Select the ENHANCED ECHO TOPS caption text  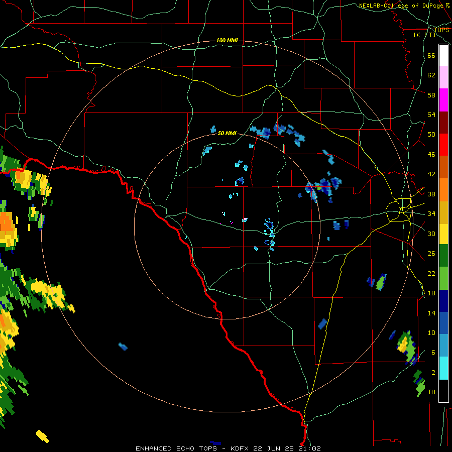point(176,448)
